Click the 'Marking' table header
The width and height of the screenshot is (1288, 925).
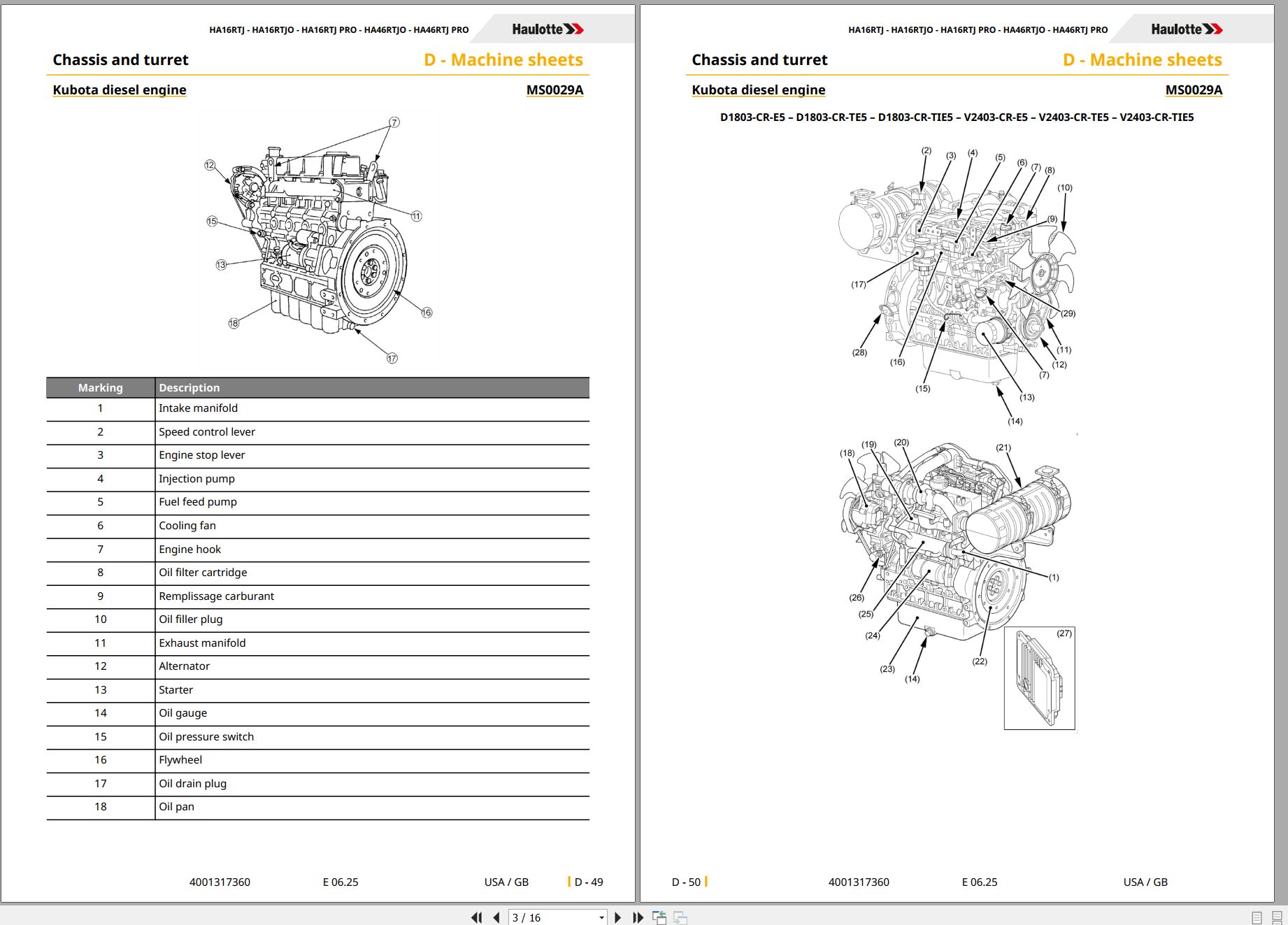point(101,387)
